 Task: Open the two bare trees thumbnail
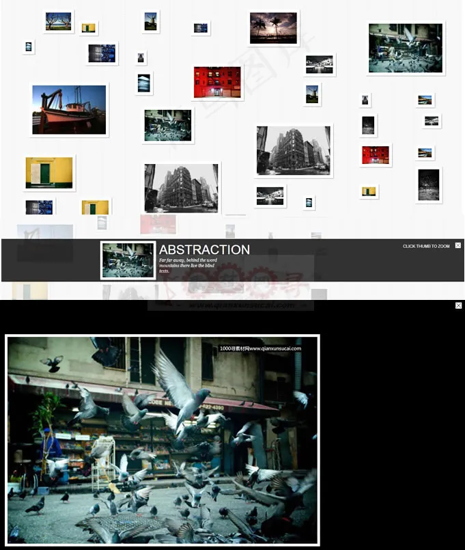pyautogui.click(x=58, y=21)
